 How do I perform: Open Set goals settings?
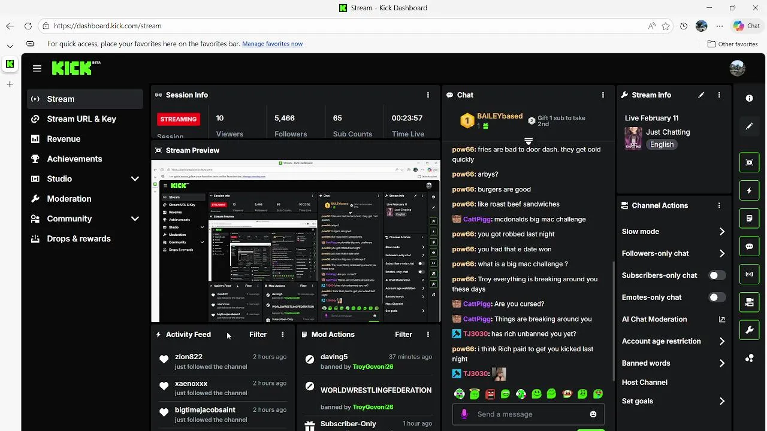[674, 401]
